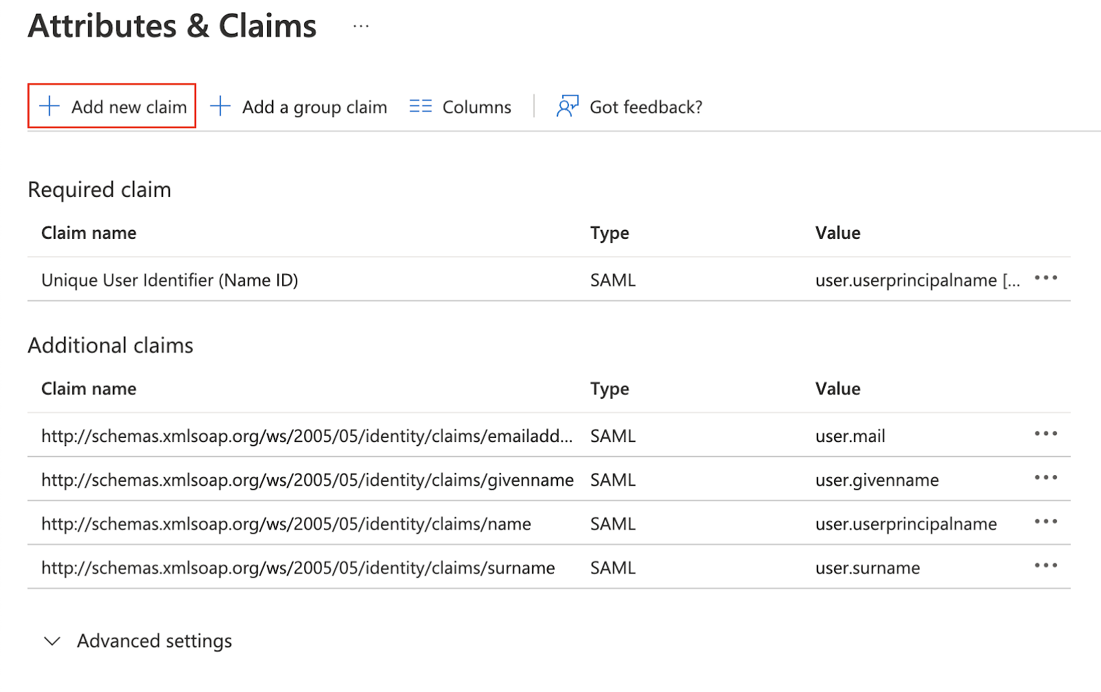The image size is (1101, 692).
Task: Click the Columns list icon
Action: [420, 106]
